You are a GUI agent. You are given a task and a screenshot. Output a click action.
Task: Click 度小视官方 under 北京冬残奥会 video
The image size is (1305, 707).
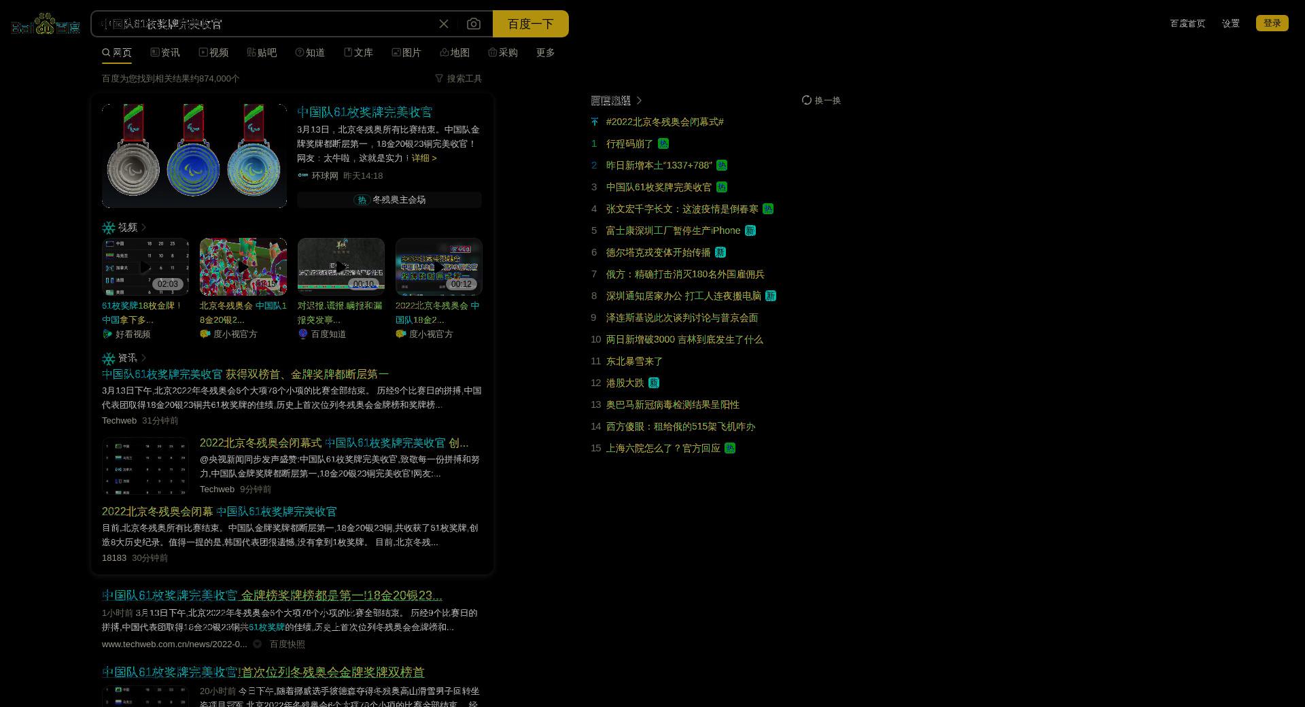235,334
